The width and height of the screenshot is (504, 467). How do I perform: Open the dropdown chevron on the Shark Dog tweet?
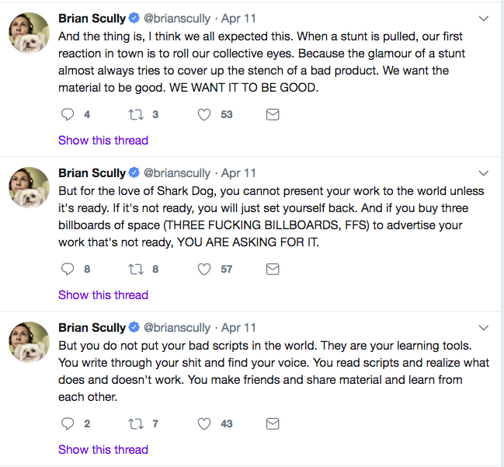pos(484,173)
